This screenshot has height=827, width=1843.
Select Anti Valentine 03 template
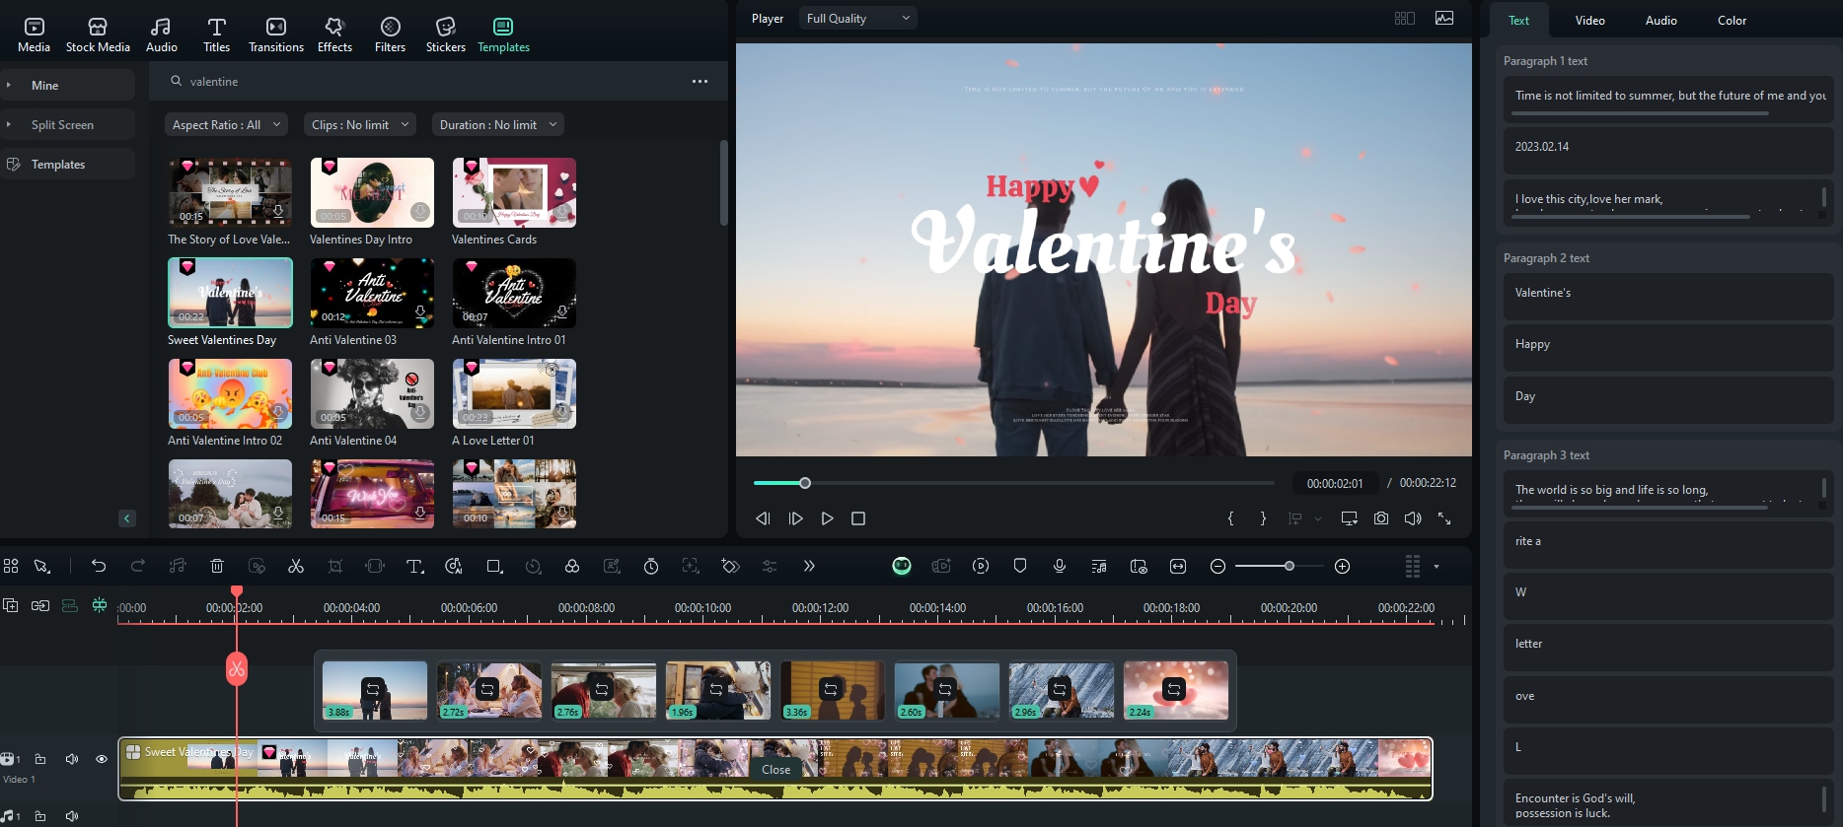click(372, 293)
